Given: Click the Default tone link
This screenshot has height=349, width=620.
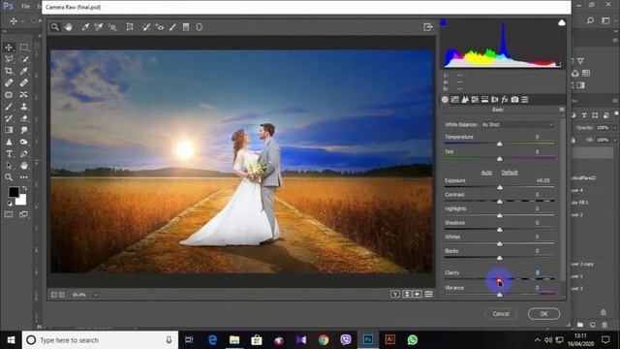Looking at the screenshot, I should click(x=510, y=173).
